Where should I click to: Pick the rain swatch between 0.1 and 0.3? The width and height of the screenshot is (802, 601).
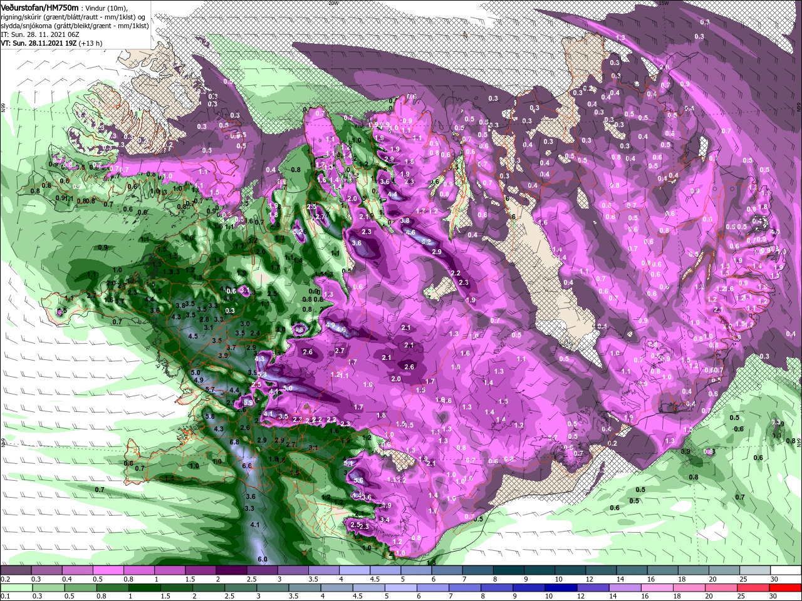(x=16, y=588)
